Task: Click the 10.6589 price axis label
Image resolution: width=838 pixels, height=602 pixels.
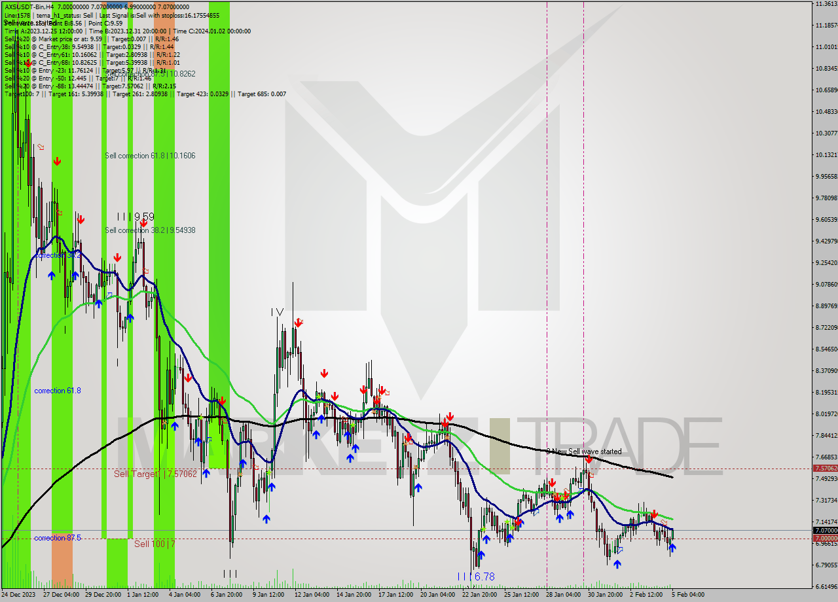Action: tap(826, 90)
